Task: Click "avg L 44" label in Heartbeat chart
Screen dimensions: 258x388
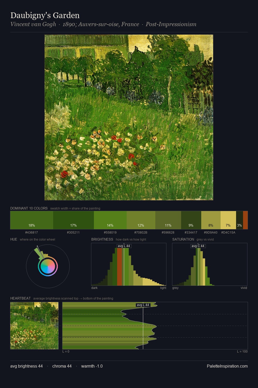Action: (x=143, y=305)
